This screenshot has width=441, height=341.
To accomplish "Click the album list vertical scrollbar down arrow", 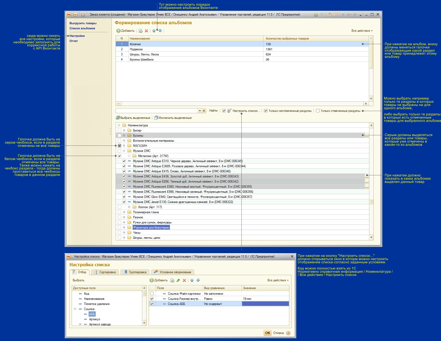I will (x=371, y=99).
